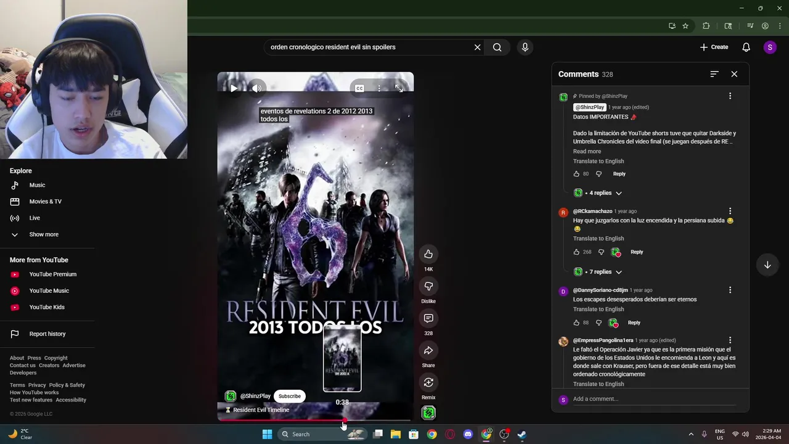This screenshot has width=789, height=444.
Task: Open options for @EmpressPangolina1era's comment
Action: [x=730, y=340]
